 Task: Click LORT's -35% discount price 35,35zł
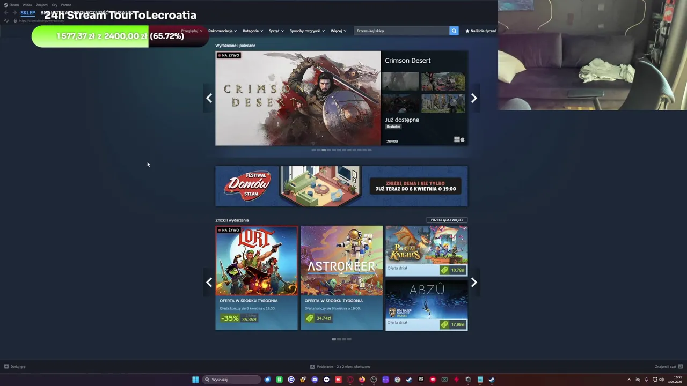(239, 318)
